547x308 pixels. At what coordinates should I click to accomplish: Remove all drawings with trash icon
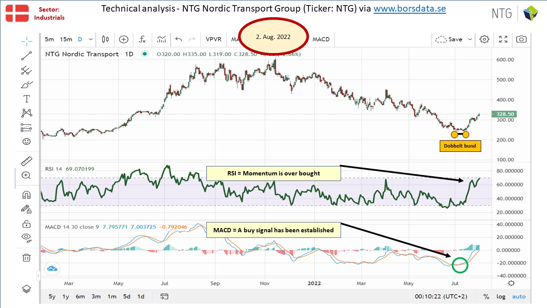click(x=26, y=257)
